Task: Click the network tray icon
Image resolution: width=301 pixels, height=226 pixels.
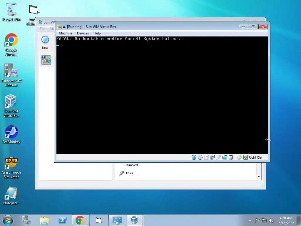Action: (x=264, y=220)
